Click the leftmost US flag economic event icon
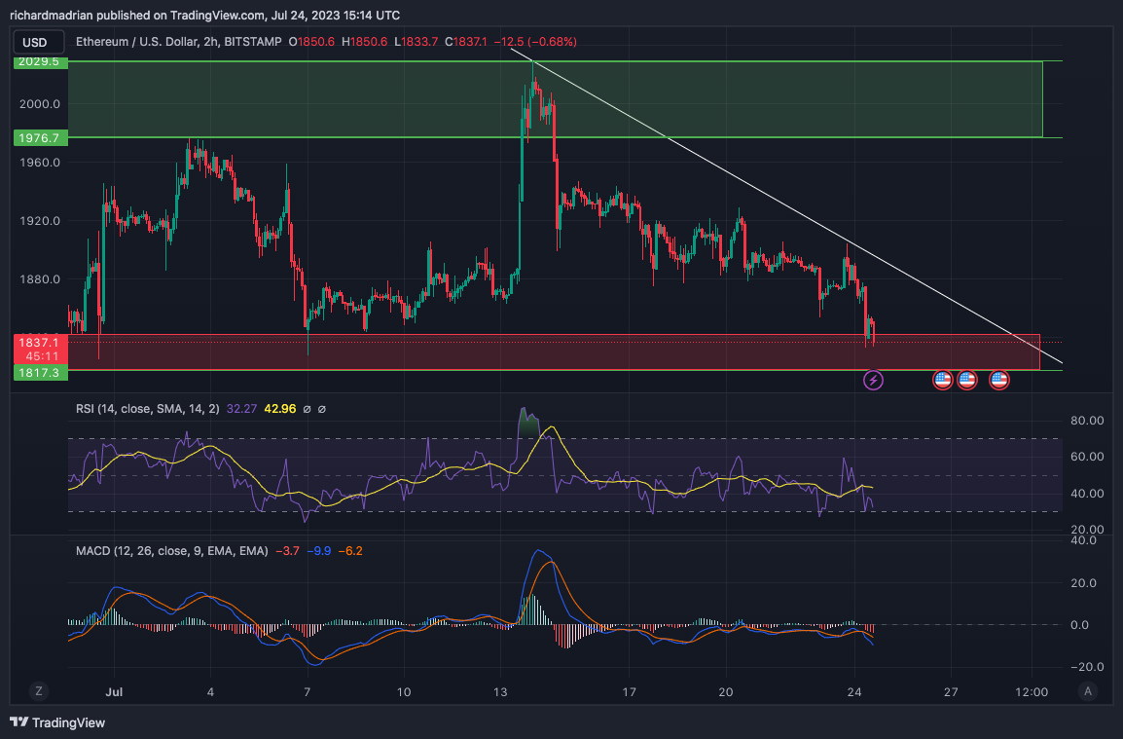Image resolution: width=1123 pixels, height=739 pixels. tap(942, 380)
